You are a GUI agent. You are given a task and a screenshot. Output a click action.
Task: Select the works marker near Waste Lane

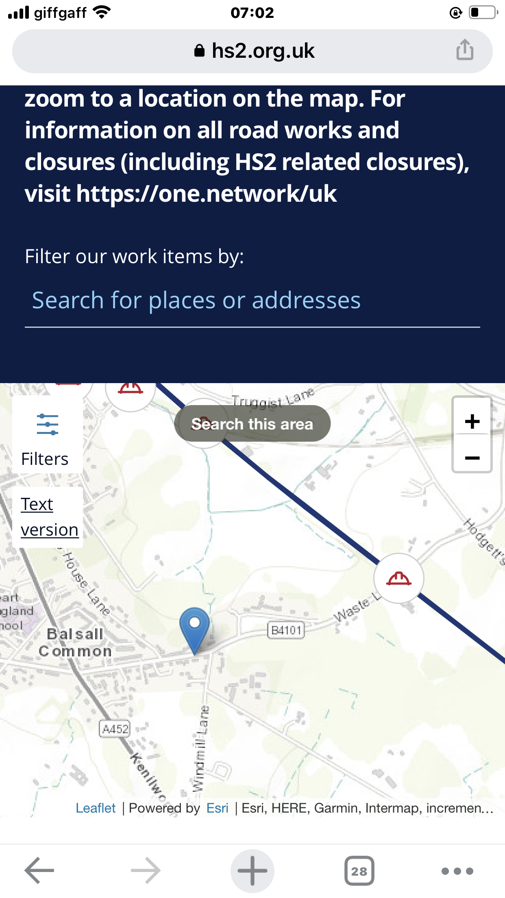(x=399, y=578)
